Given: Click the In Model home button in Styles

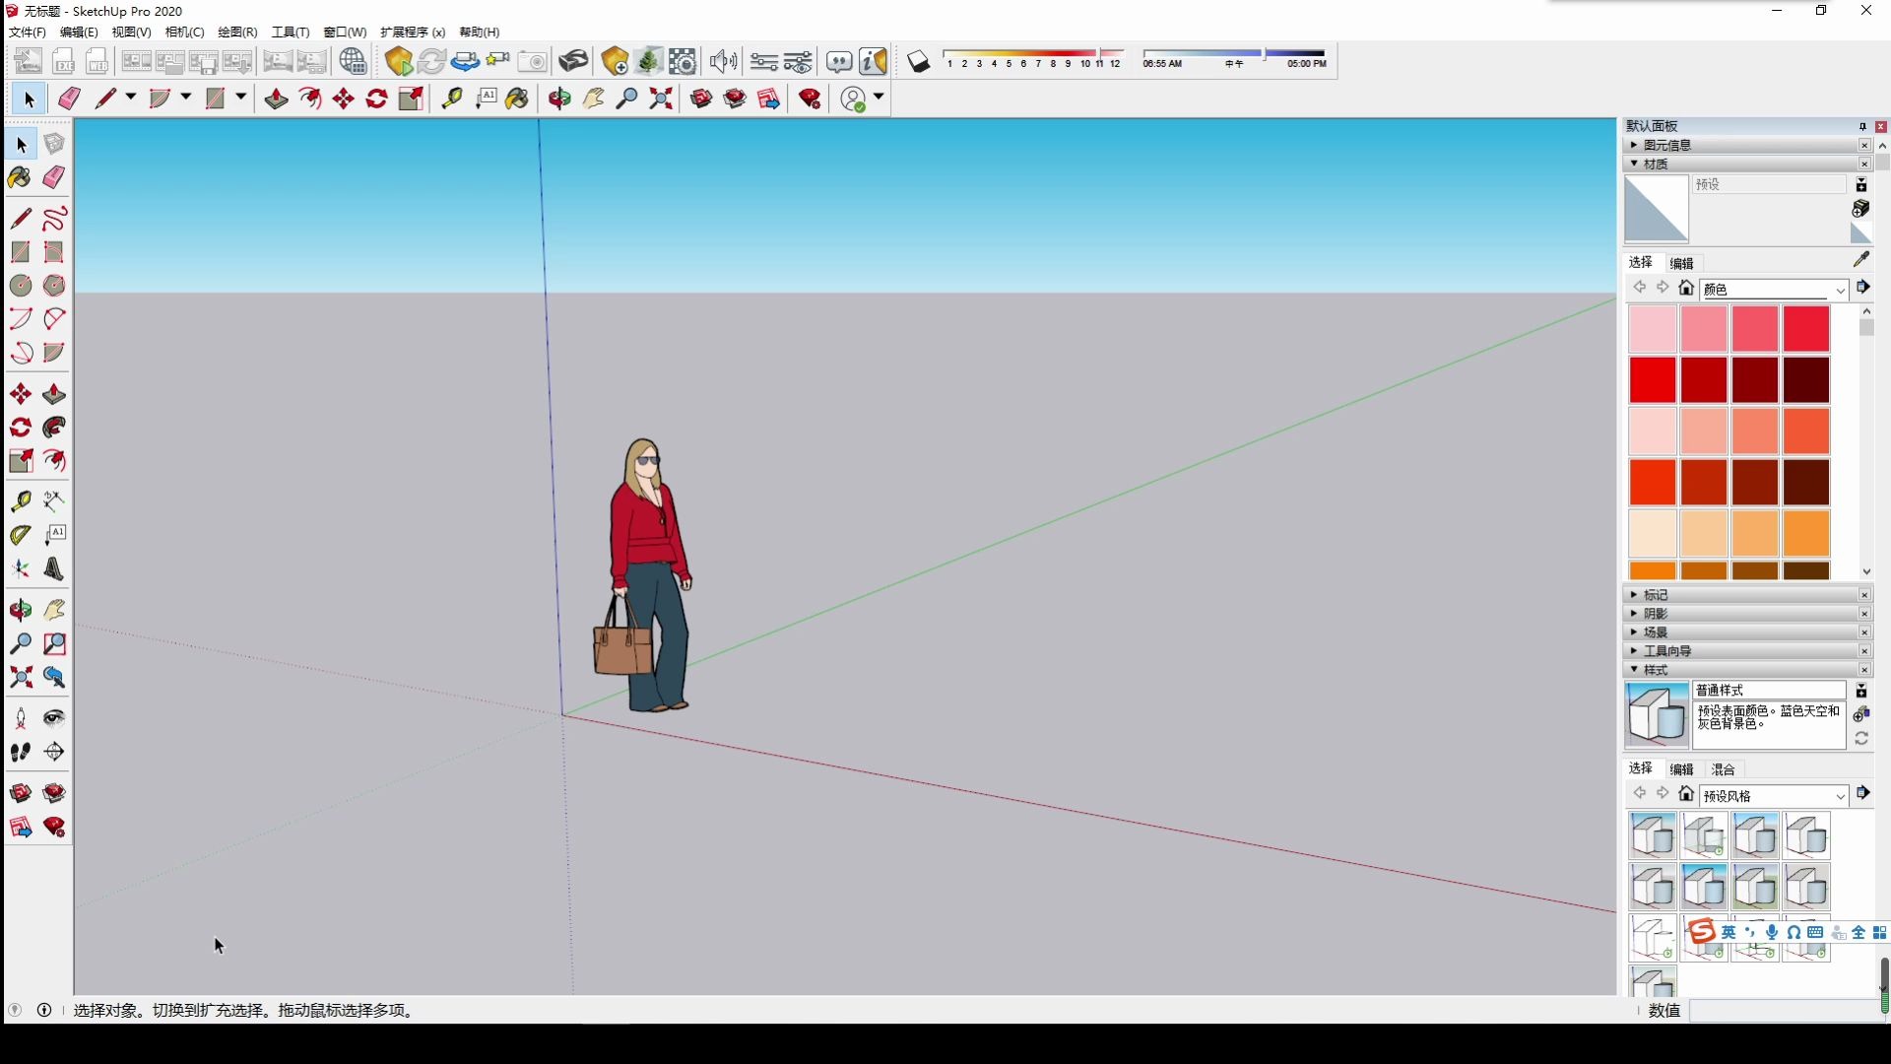Looking at the screenshot, I should [1686, 794].
